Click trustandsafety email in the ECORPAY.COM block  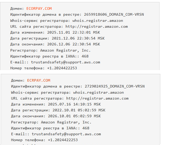click(x=65, y=62)
